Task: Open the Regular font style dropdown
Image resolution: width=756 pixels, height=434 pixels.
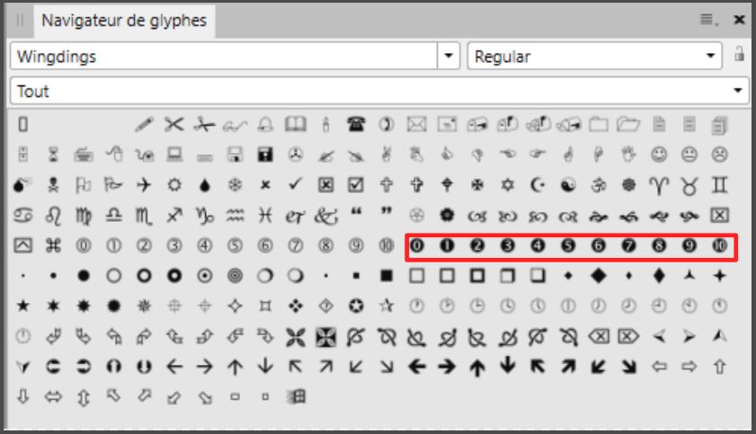Action: pos(710,56)
